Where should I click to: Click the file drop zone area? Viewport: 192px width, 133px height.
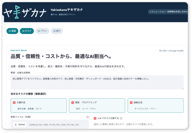pyautogui.click(x=50, y=124)
